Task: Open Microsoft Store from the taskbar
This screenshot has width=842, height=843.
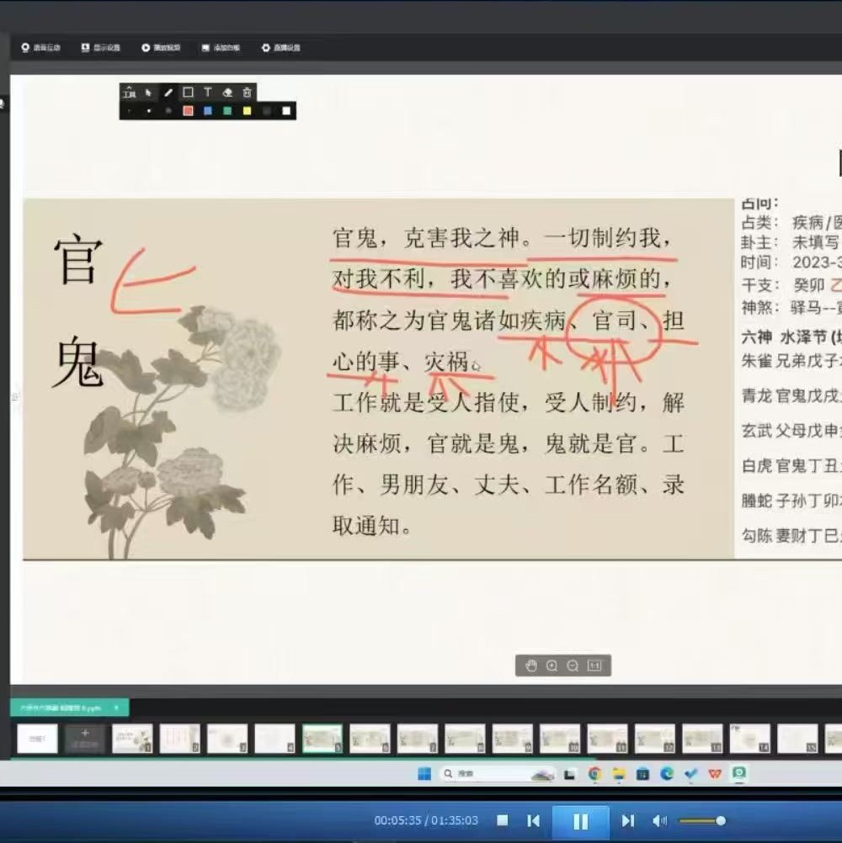Action: point(642,774)
